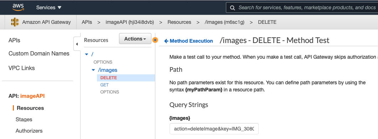
Task: Click the {images} query string input
Action: click(214, 129)
